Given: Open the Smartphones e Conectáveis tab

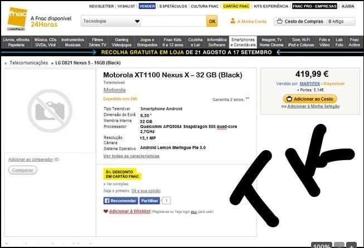Looking at the screenshot, I should [243, 42].
